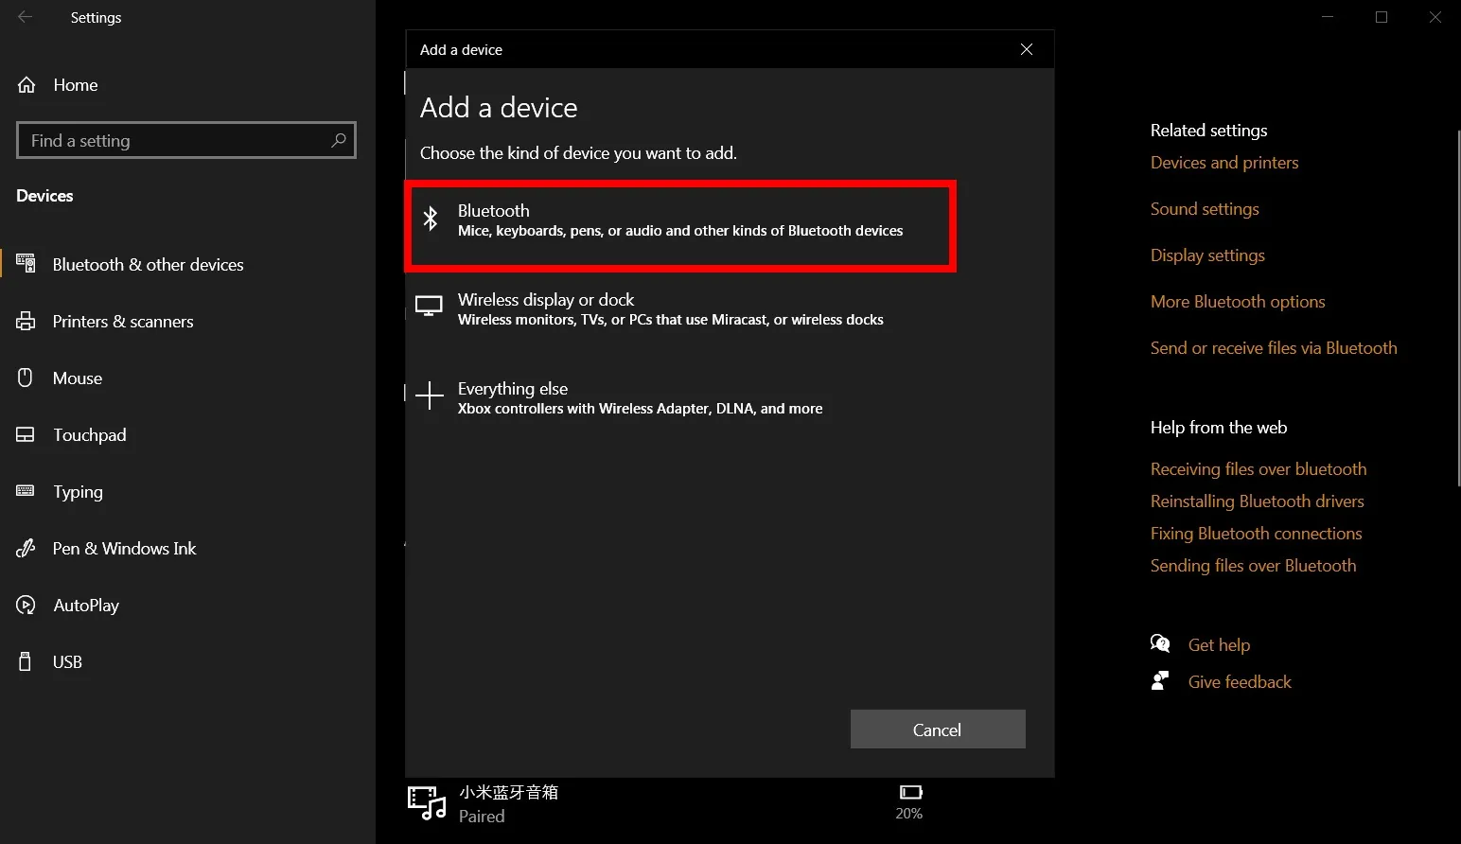1461x844 pixels.
Task: Click the Home icon in the sidebar
Action: tap(26, 85)
